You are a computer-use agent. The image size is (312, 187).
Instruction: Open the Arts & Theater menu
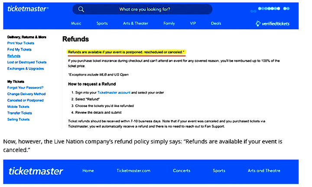pos(136,23)
